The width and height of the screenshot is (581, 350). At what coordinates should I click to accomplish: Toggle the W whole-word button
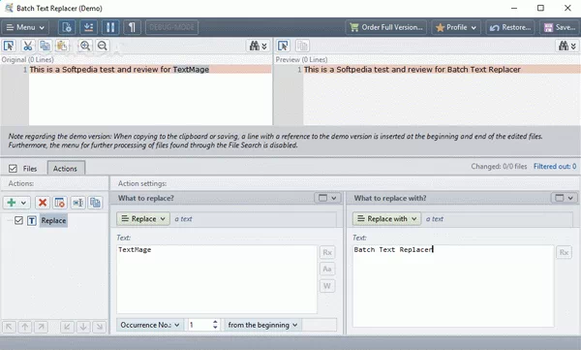click(x=327, y=286)
